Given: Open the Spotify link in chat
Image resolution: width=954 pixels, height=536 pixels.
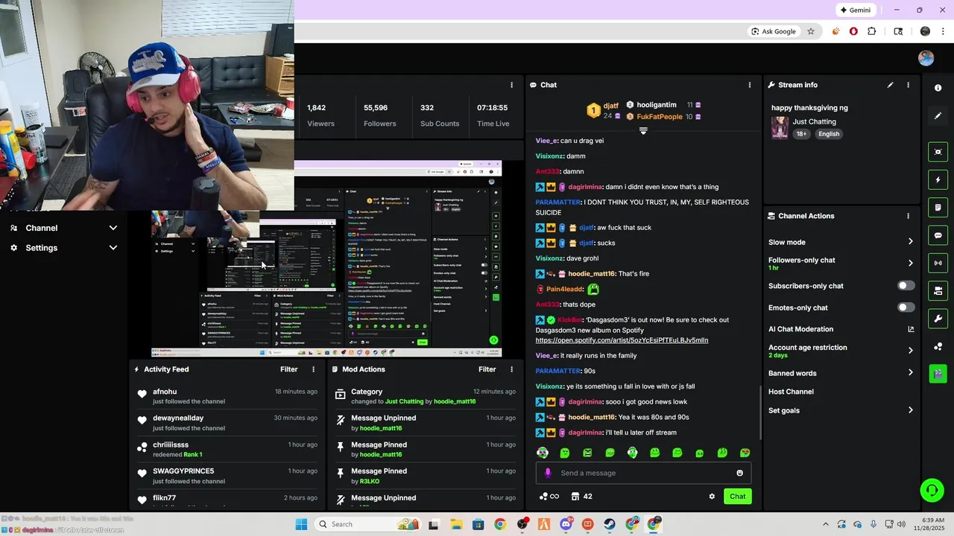Looking at the screenshot, I should pyautogui.click(x=622, y=340).
